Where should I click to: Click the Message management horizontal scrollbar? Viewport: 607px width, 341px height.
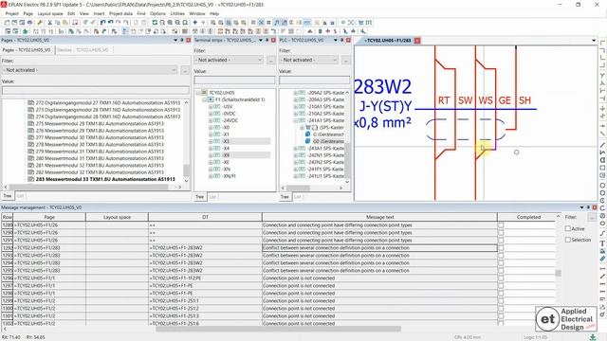[x=278, y=329]
